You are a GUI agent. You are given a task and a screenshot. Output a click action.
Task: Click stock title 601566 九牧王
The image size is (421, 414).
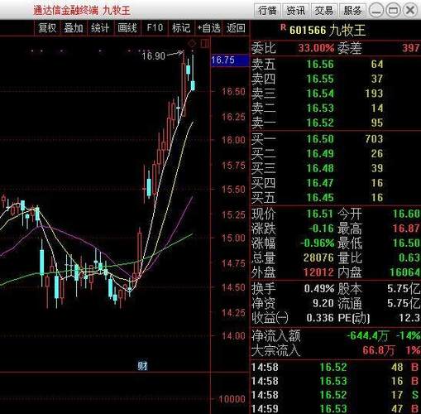tap(328, 30)
